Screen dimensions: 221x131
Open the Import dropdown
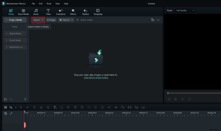coord(38,20)
